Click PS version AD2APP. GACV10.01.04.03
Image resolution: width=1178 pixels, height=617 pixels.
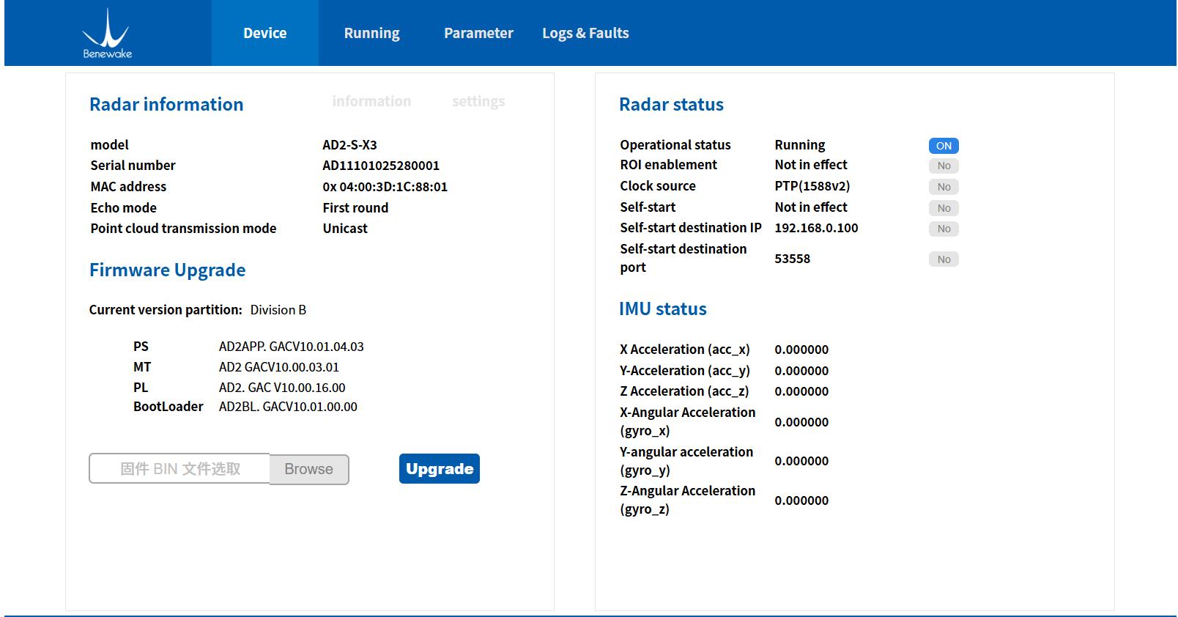[291, 347]
